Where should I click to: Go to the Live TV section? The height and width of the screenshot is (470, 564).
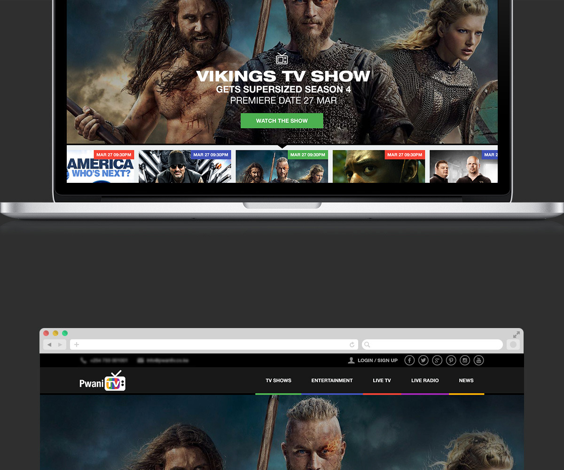coord(382,381)
